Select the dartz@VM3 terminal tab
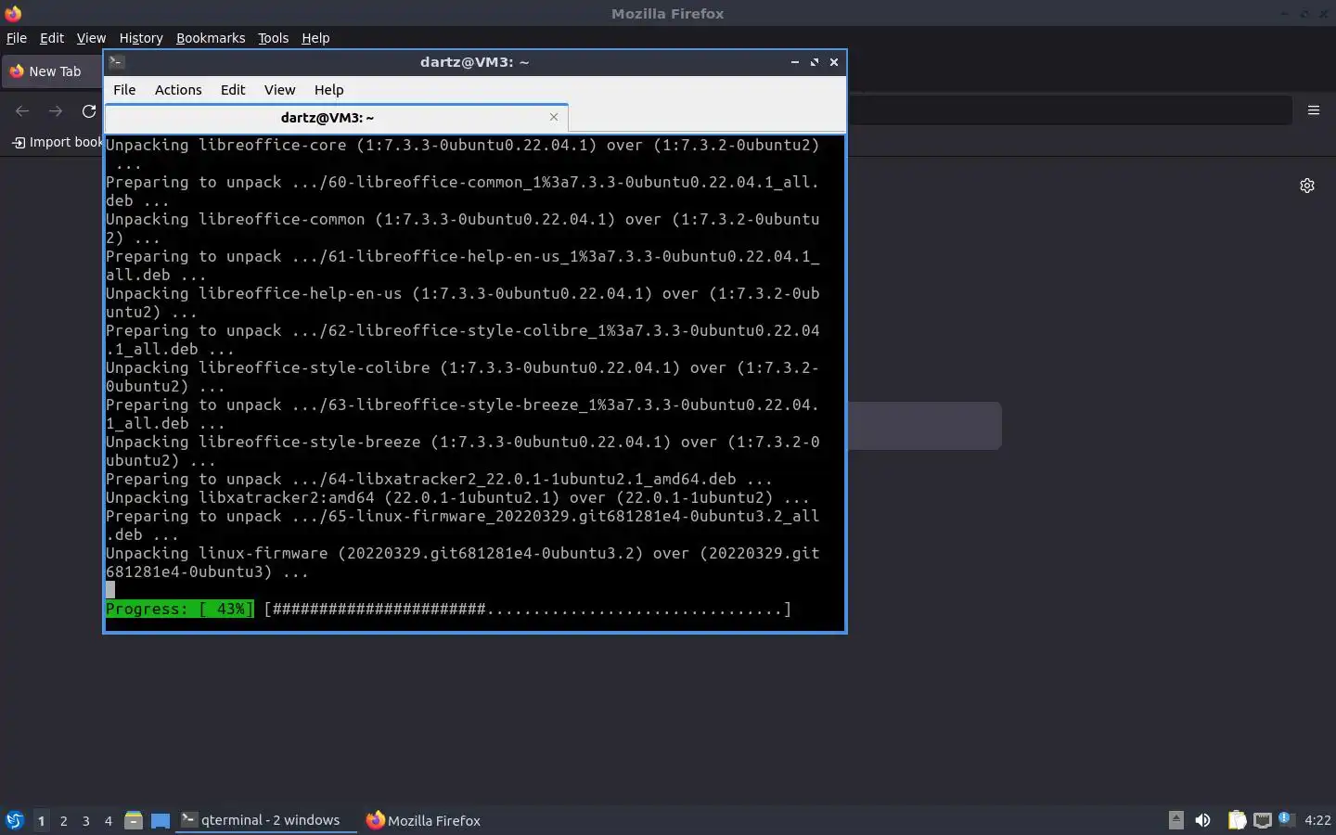The width and height of the screenshot is (1336, 835). [336, 118]
